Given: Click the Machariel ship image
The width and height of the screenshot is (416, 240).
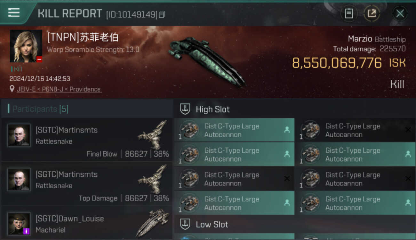Looking at the screenshot, I should [152, 223].
